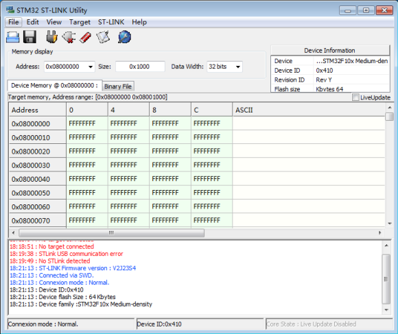Click the ASCII column header
The width and height of the screenshot is (398, 334).
tap(309, 110)
